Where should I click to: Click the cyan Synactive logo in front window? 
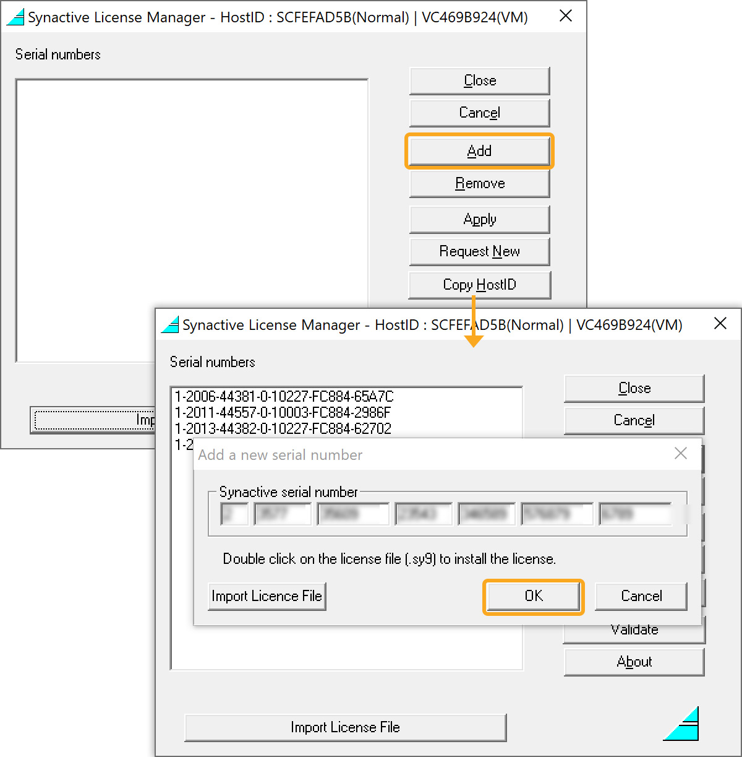[x=681, y=724]
